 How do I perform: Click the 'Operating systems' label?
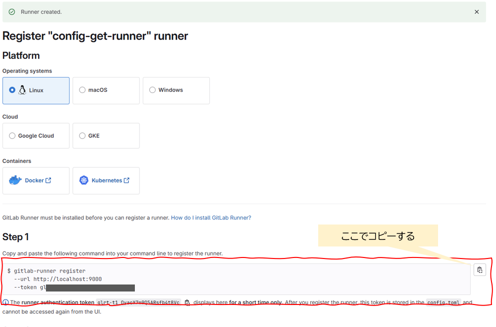[x=27, y=71]
